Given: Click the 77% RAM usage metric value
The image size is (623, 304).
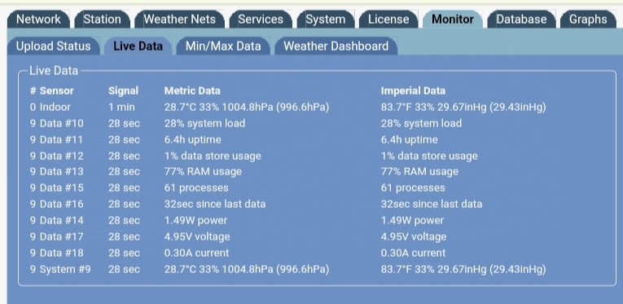Looking at the screenshot, I should pyautogui.click(x=203, y=172).
